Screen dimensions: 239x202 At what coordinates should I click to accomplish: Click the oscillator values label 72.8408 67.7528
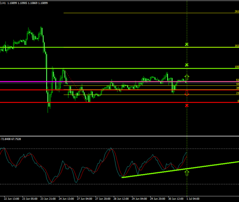12,139
